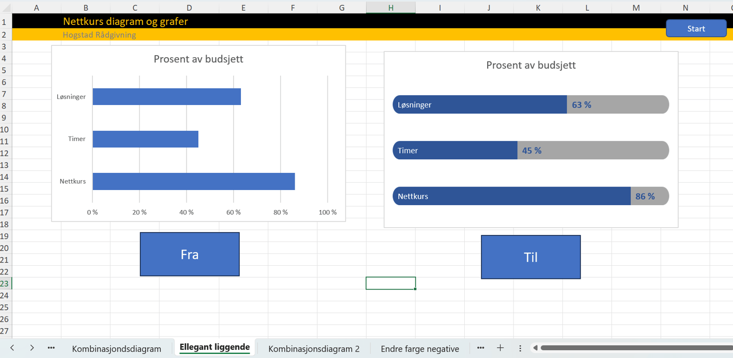Click the right sheet navigation arrow
733x358 pixels.
(32, 348)
